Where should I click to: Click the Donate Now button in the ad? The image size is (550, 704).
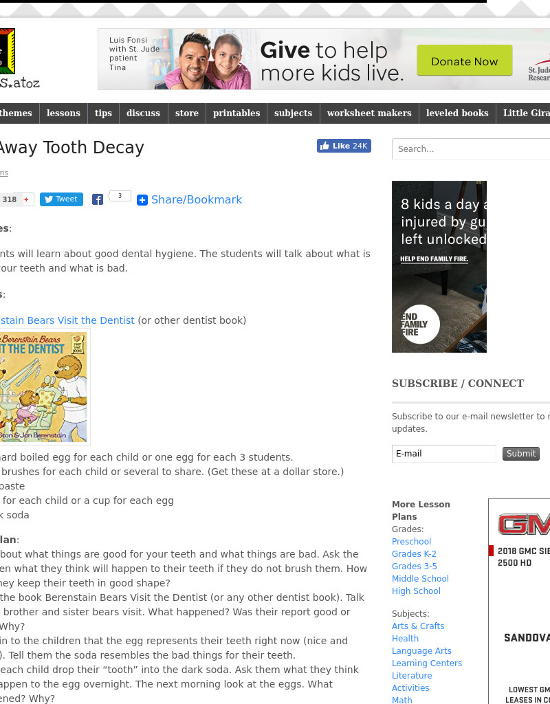click(465, 60)
